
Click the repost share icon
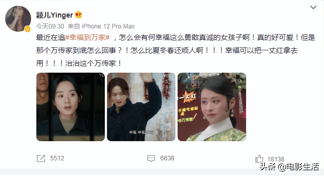pos(41,158)
